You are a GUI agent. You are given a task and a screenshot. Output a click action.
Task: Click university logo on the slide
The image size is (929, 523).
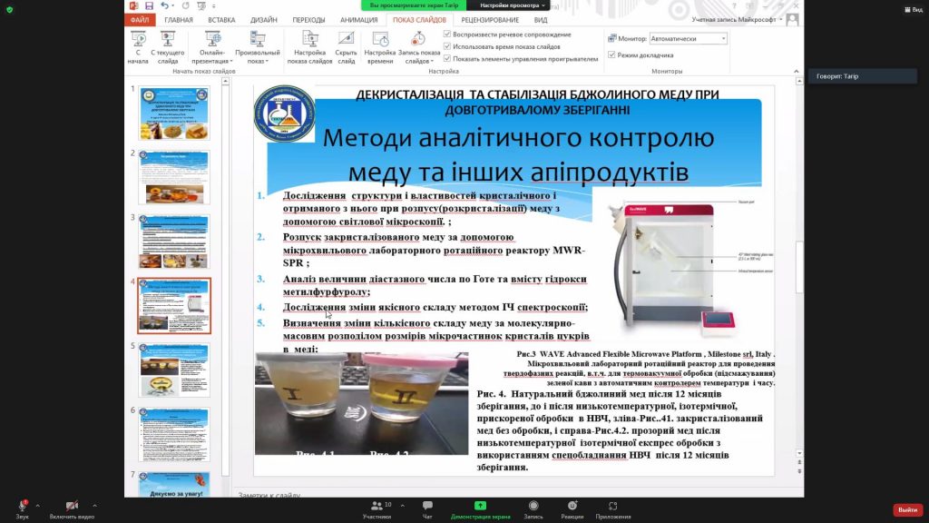(x=284, y=113)
